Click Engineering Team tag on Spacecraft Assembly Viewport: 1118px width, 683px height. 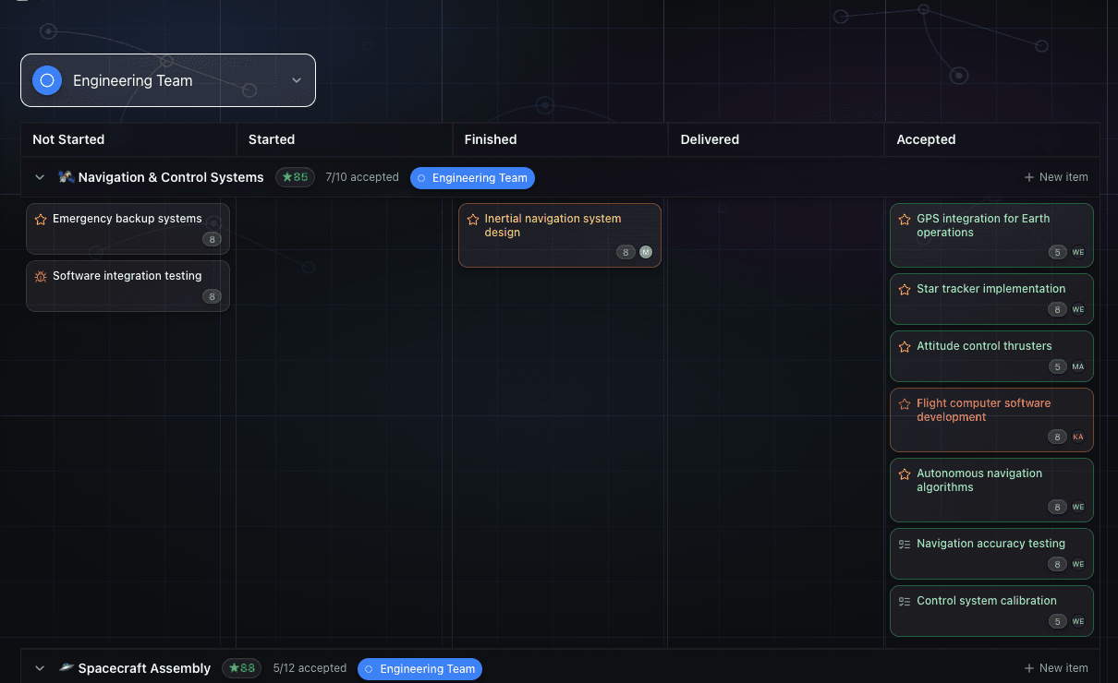(x=419, y=669)
